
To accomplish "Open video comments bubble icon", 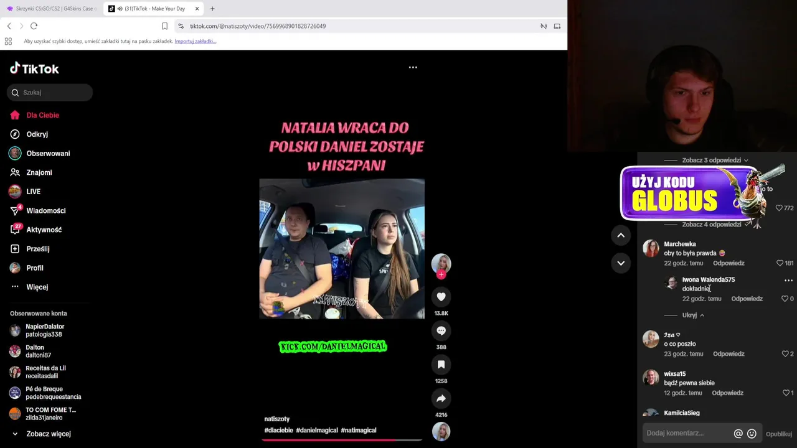I will (441, 330).
